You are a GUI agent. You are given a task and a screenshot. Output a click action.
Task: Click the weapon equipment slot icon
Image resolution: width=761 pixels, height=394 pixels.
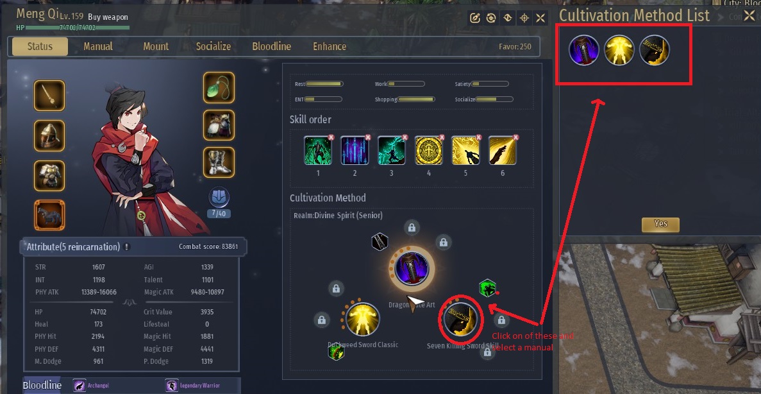pyautogui.click(x=49, y=96)
